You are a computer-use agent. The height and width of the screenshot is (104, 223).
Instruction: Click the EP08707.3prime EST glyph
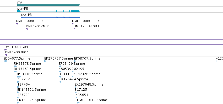tap(75, 61)
